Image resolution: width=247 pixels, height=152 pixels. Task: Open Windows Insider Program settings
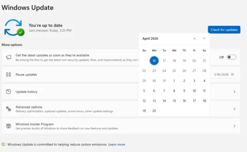[x=121, y=126]
